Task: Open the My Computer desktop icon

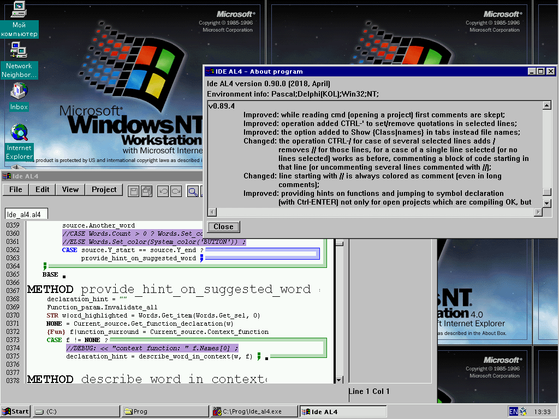Action: pos(19,20)
